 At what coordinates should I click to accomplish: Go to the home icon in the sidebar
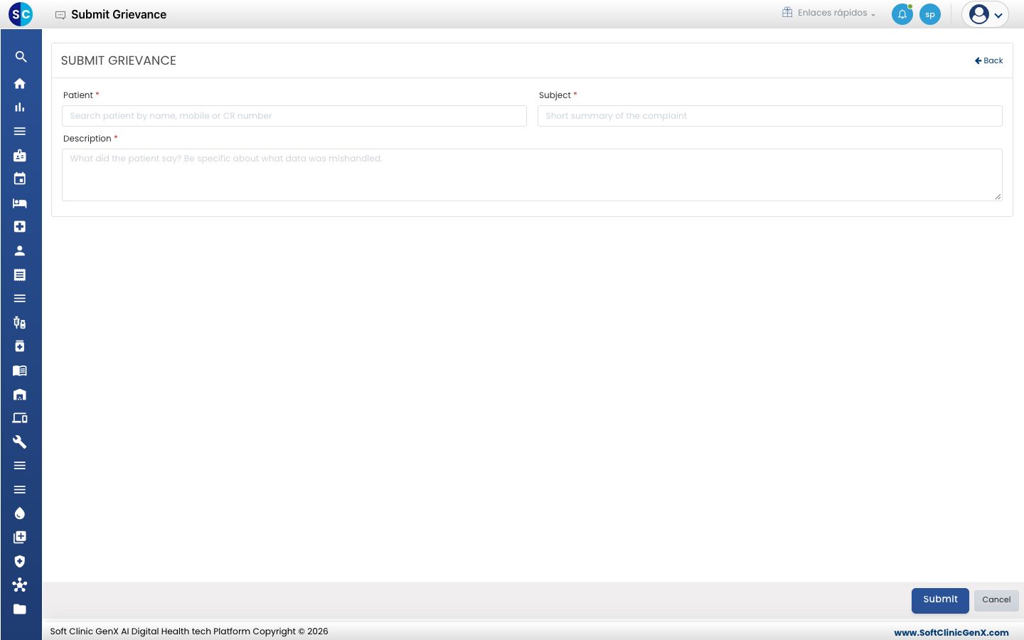[x=20, y=83]
